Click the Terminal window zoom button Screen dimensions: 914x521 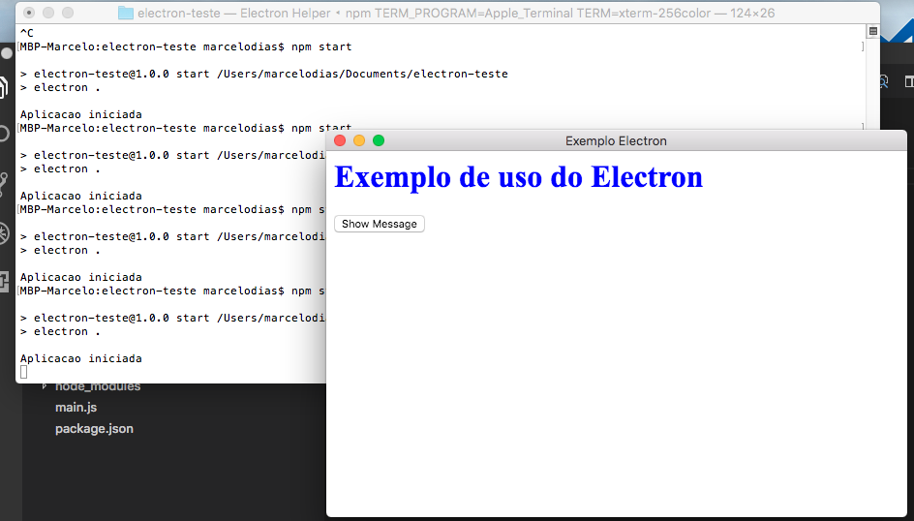click(68, 13)
